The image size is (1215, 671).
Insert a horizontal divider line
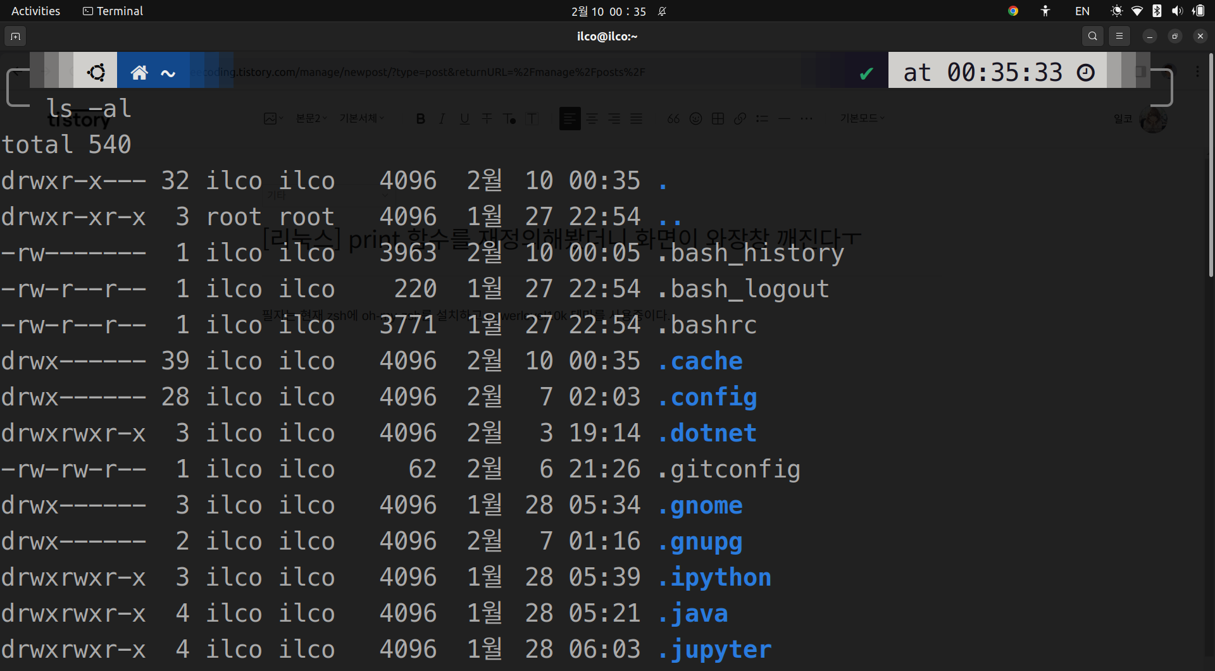(784, 118)
